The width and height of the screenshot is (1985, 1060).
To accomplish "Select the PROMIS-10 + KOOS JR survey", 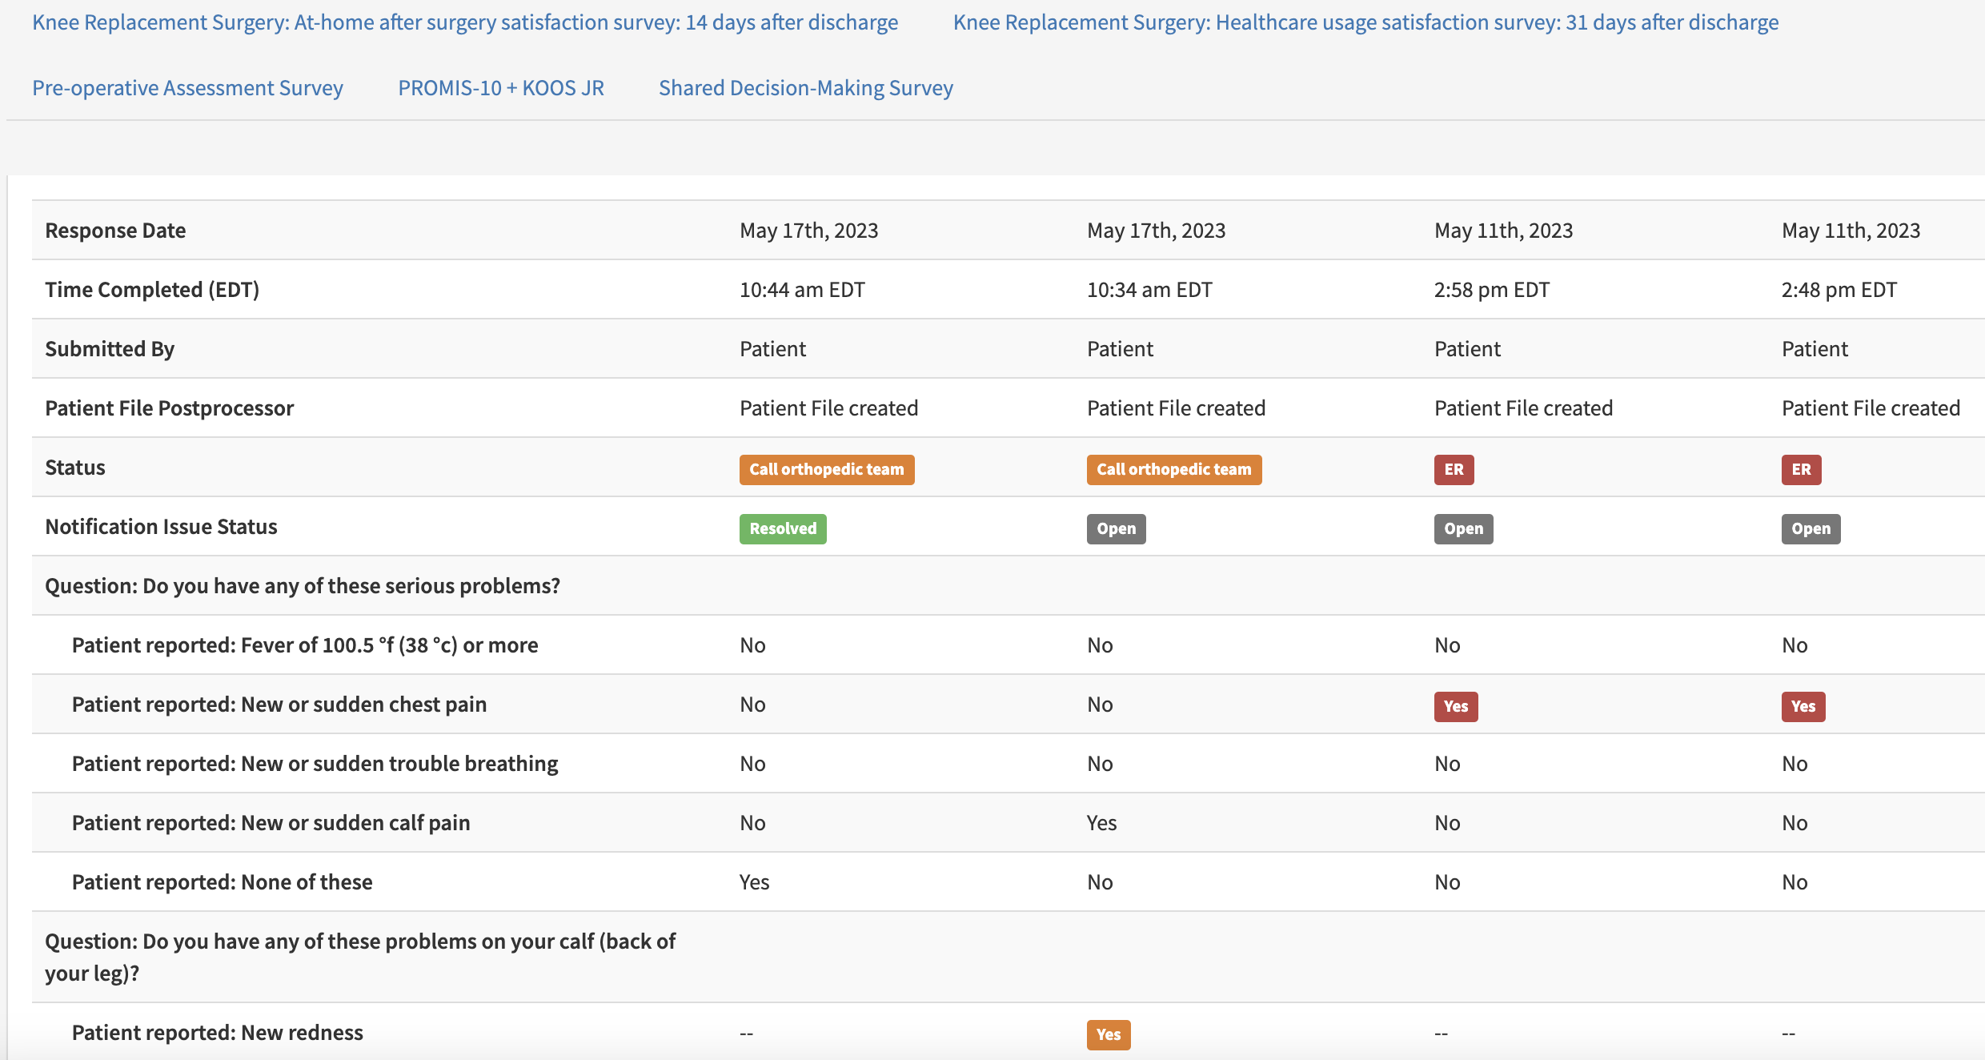I will (501, 88).
